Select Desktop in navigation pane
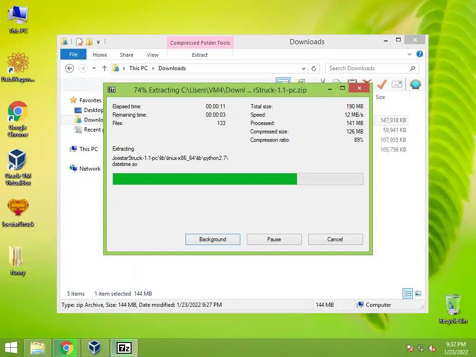476x357 pixels. [x=89, y=110]
